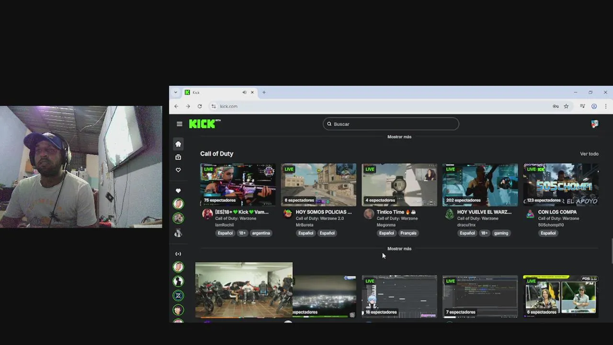Viewport: 613px width, 345px height.
Task: Bookmark this page with the star icon
Action: pos(566,106)
